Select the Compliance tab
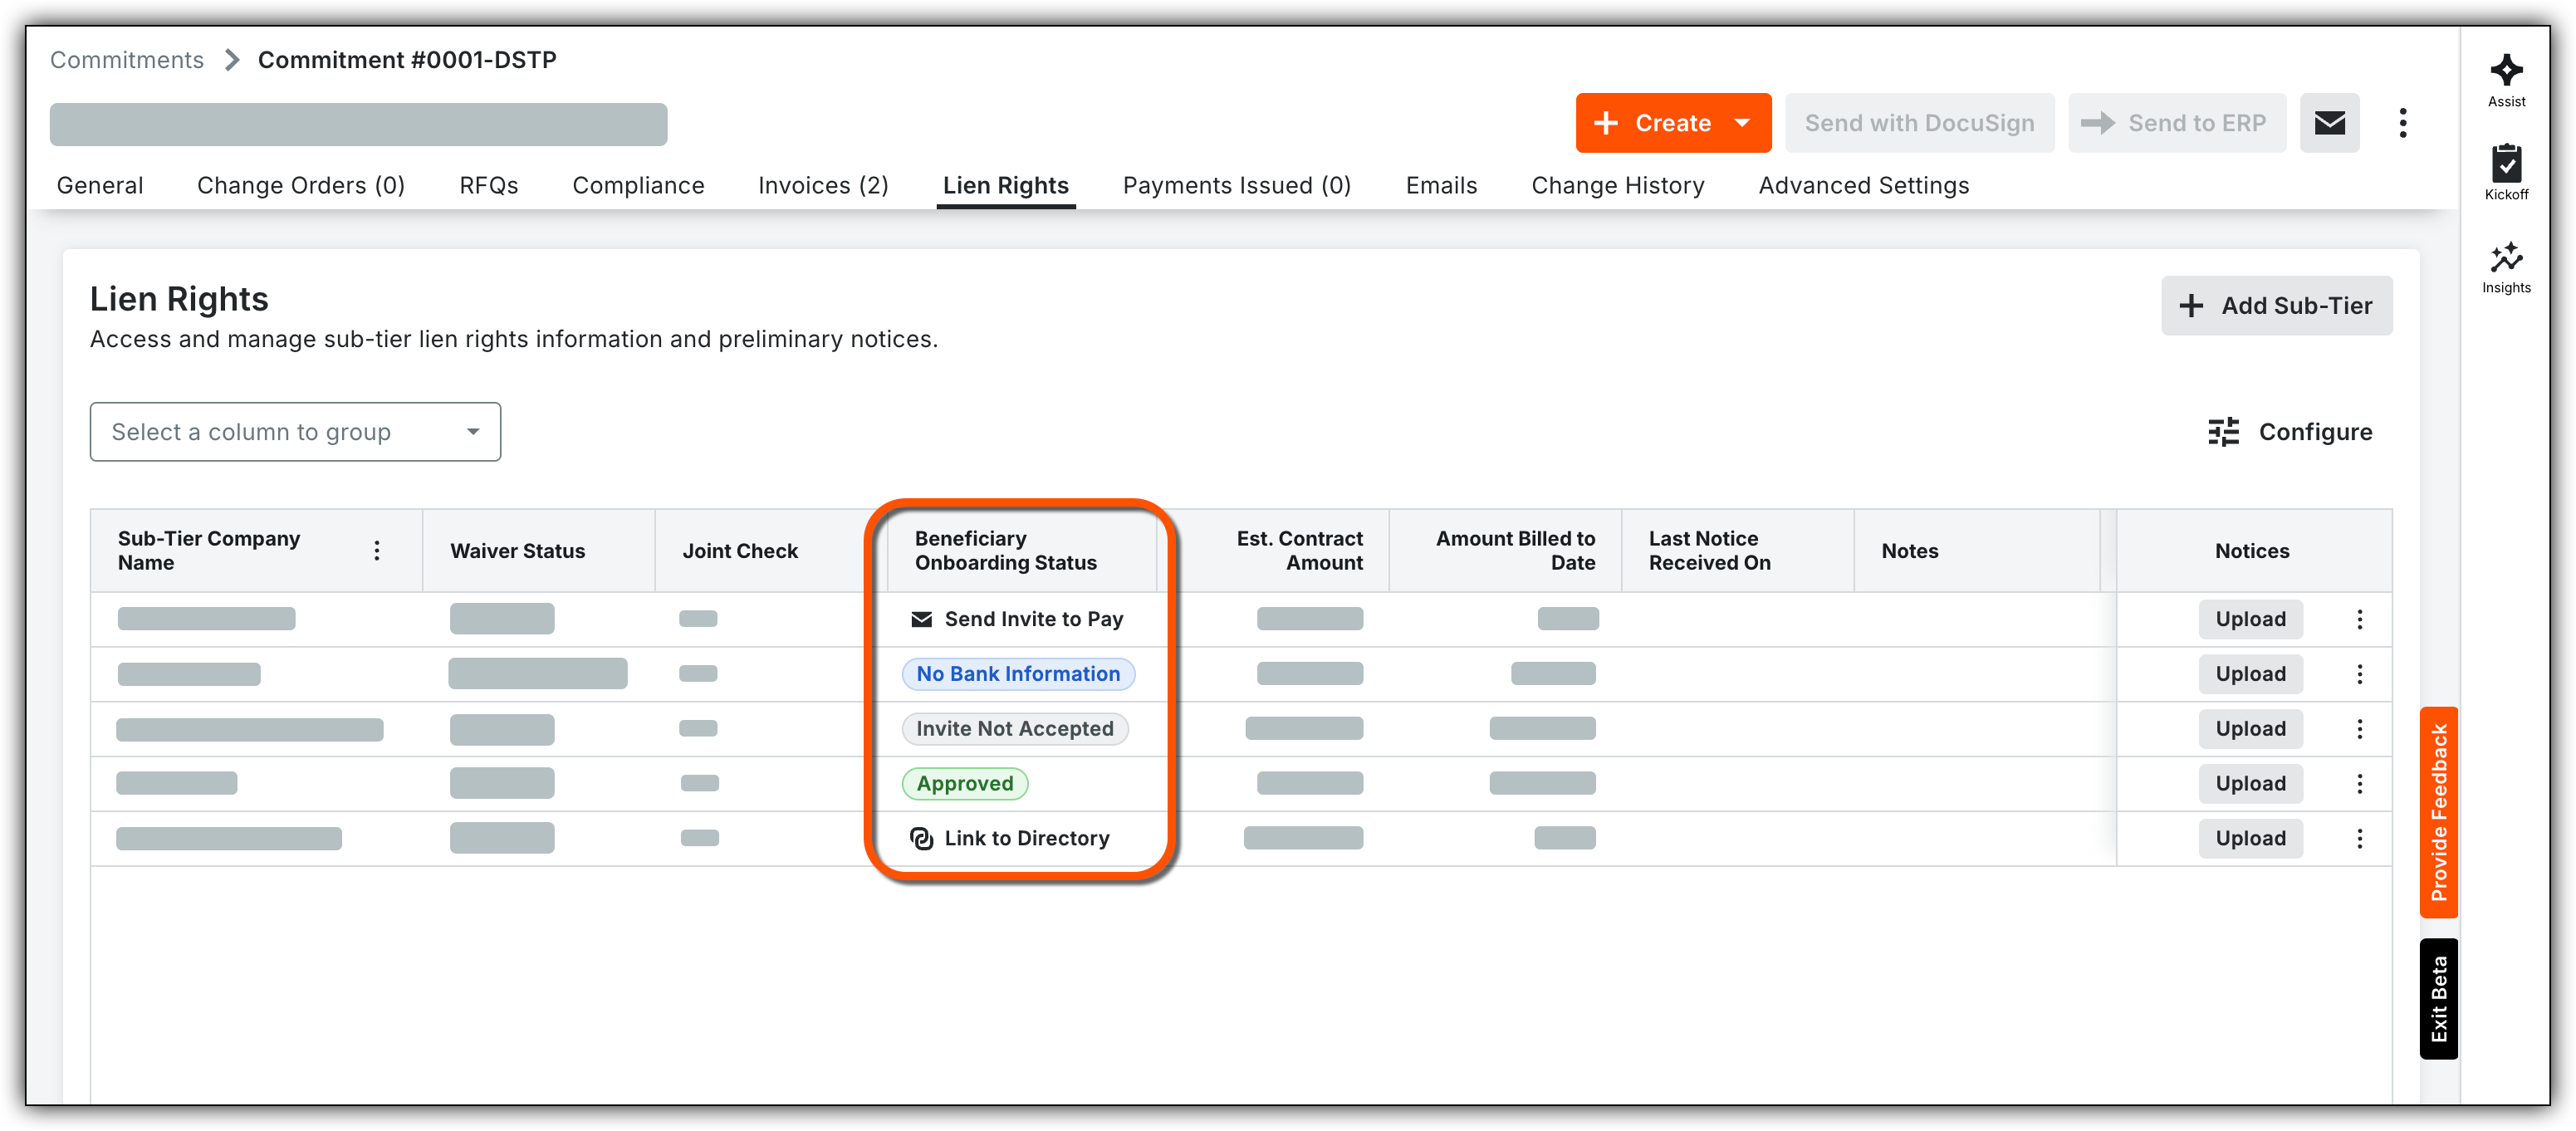2576x1131 pixels. 638,186
